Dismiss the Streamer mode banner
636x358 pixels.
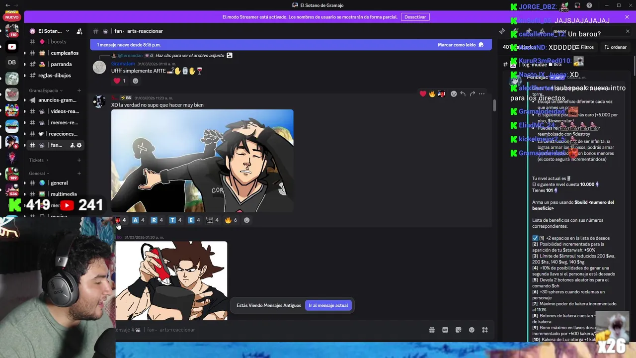pyautogui.click(x=627, y=17)
